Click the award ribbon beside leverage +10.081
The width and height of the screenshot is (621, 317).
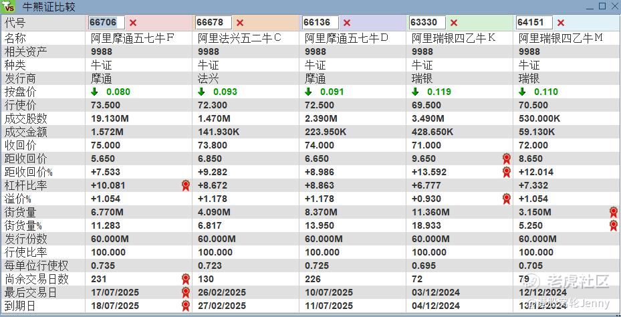(186, 185)
